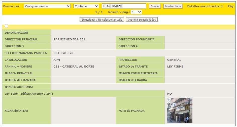The width and height of the screenshot is (237, 127).
Task: Click the 'DENOMINACION' field label
Action: [16, 33]
